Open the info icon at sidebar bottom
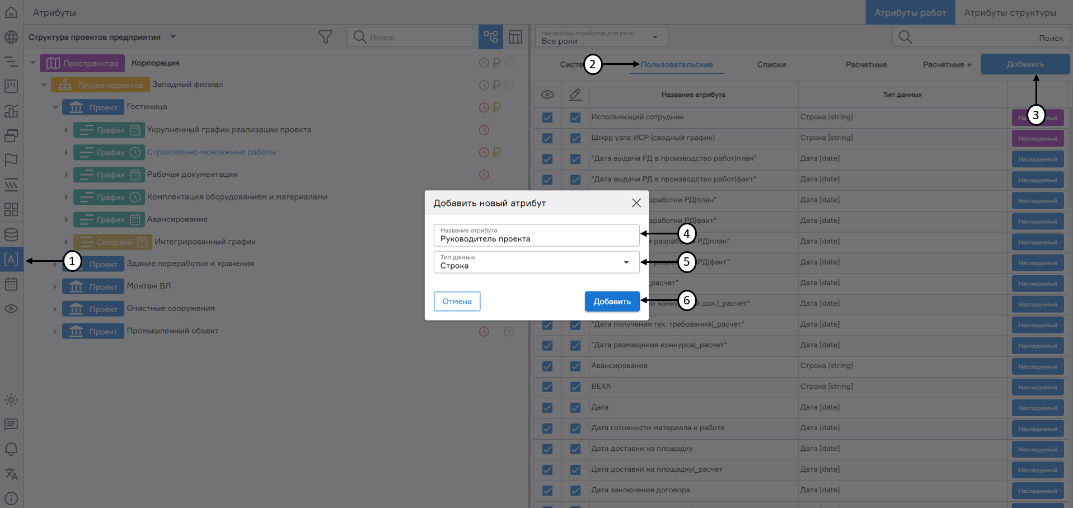 point(11,498)
